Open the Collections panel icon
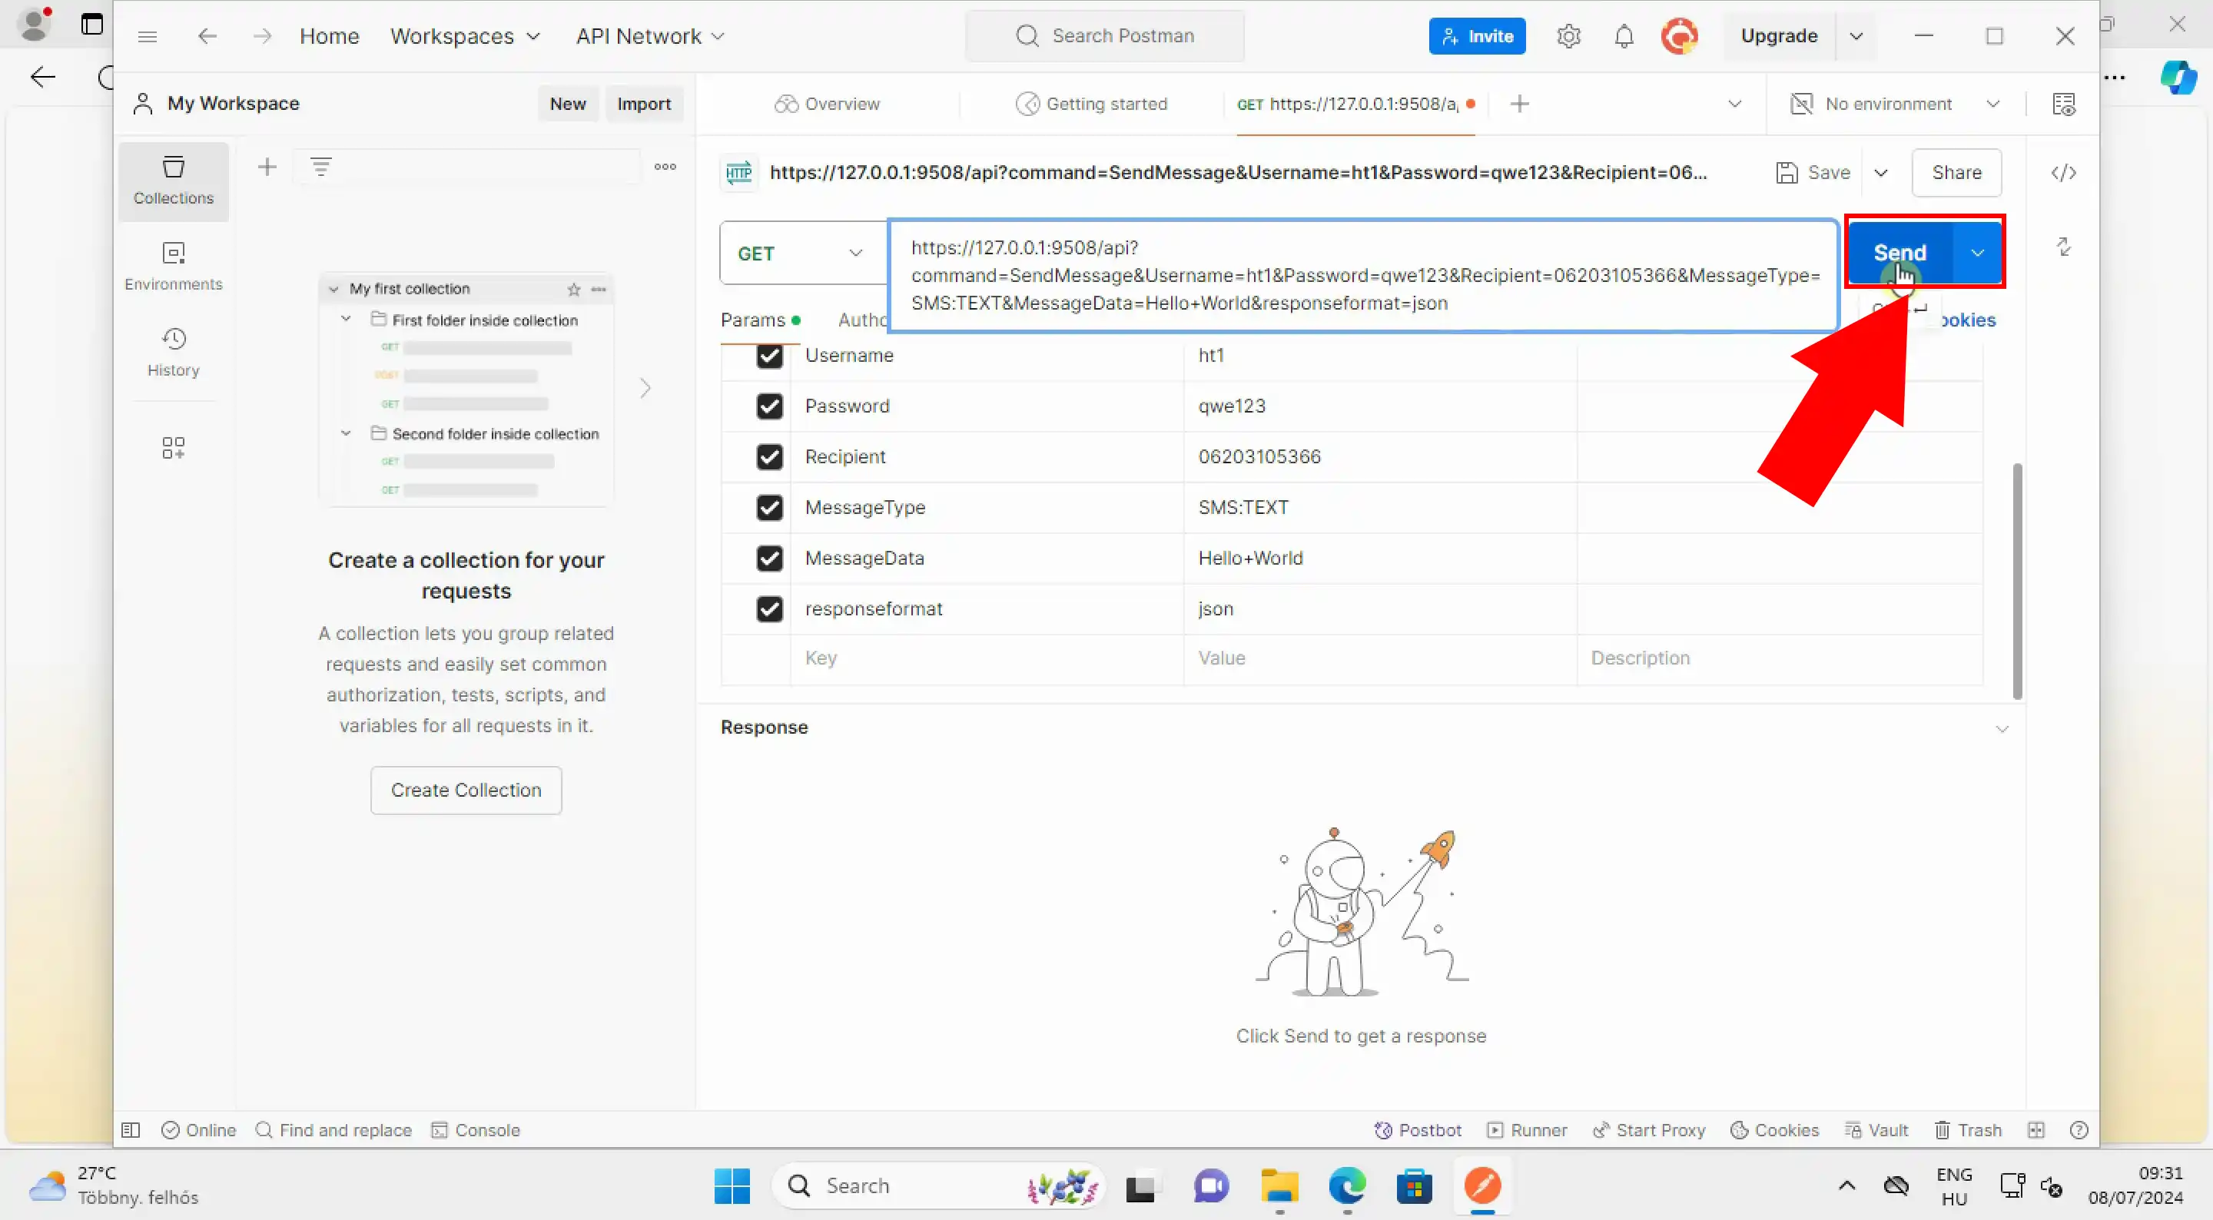 click(x=173, y=179)
